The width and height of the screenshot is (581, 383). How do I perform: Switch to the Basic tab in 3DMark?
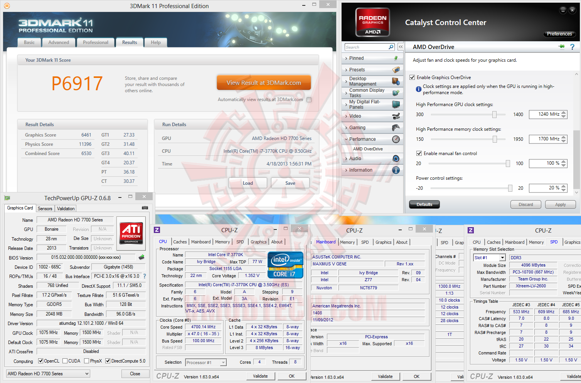click(29, 42)
